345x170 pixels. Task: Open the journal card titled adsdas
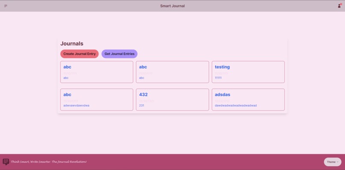coord(248,100)
